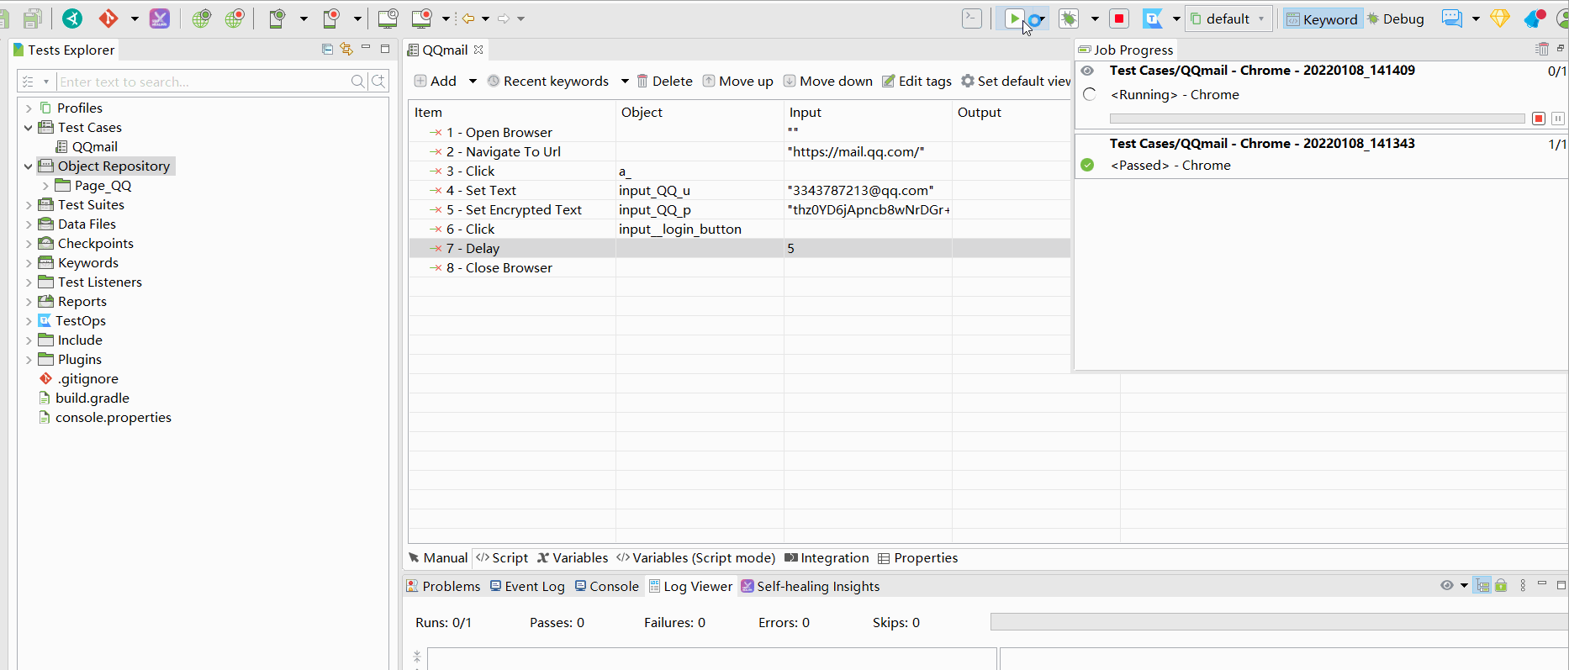This screenshot has height=670, width=1569.
Task: Launch Record Windows monitor icon
Action: coord(421,18)
